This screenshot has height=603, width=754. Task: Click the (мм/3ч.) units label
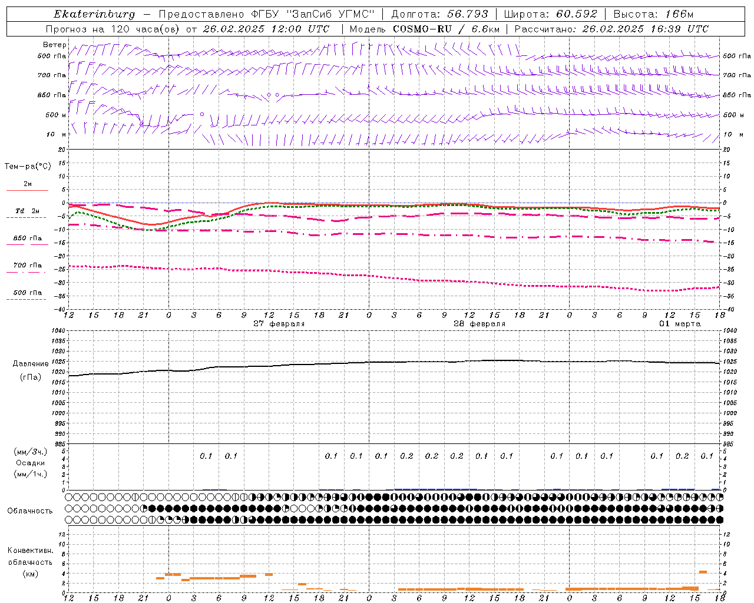click(x=31, y=452)
